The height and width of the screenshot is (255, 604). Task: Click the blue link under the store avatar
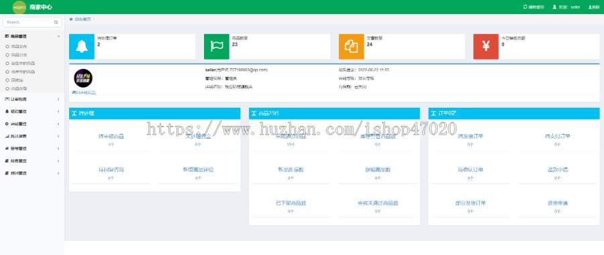84,92
